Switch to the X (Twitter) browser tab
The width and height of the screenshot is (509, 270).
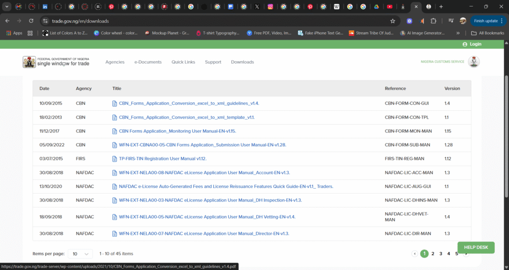[256, 7]
